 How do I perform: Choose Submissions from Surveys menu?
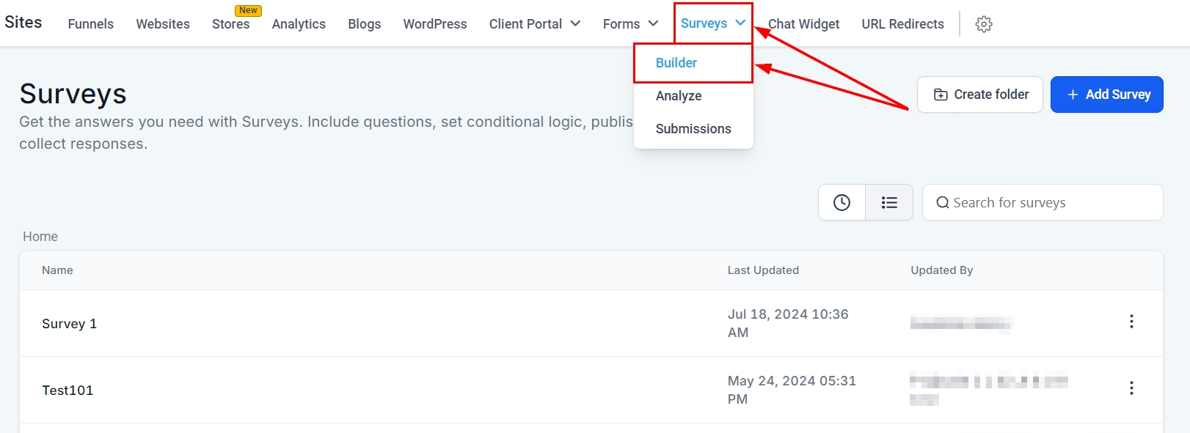693,129
